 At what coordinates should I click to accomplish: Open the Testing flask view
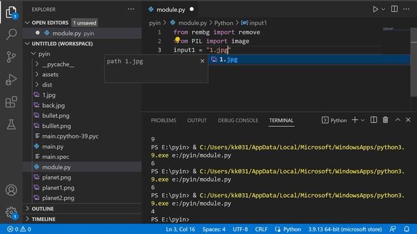11,124
